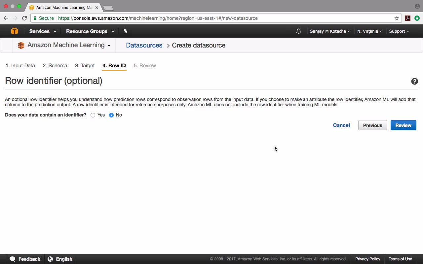The image size is (423, 264).
Task: Click the browser forward arrow
Action: pyautogui.click(x=15, y=18)
